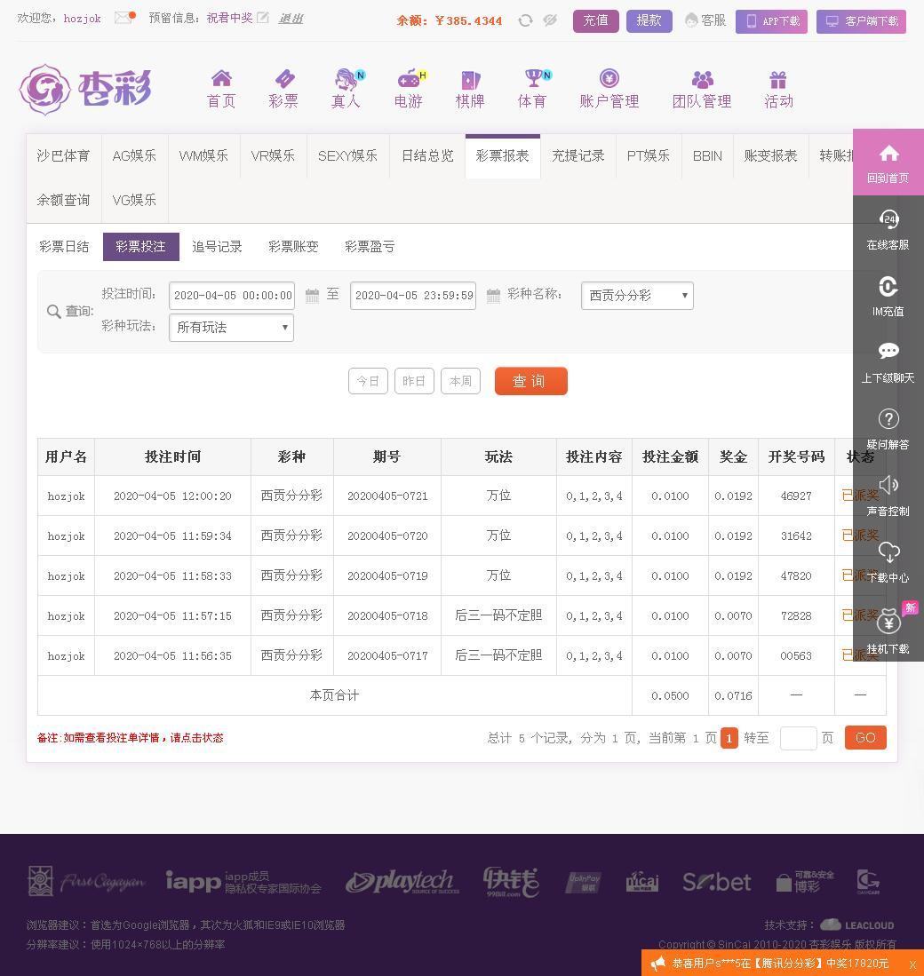Open the 账户管理 navigation menu
The width and height of the screenshot is (924, 976).
pyautogui.click(x=609, y=89)
